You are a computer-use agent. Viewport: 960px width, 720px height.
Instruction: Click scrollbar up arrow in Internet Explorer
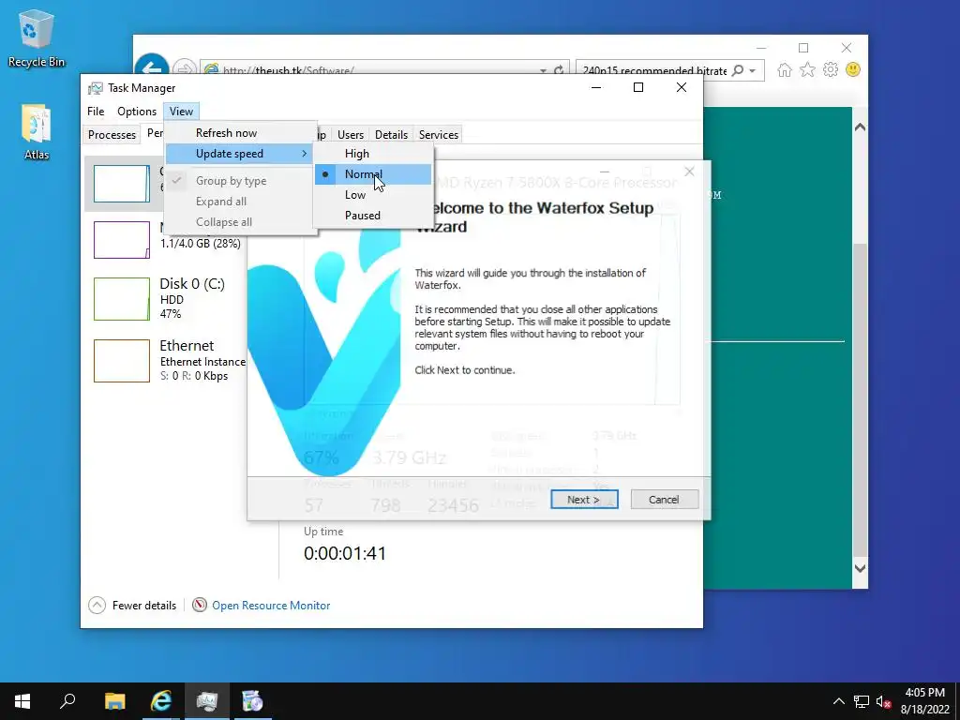point(860,127)
